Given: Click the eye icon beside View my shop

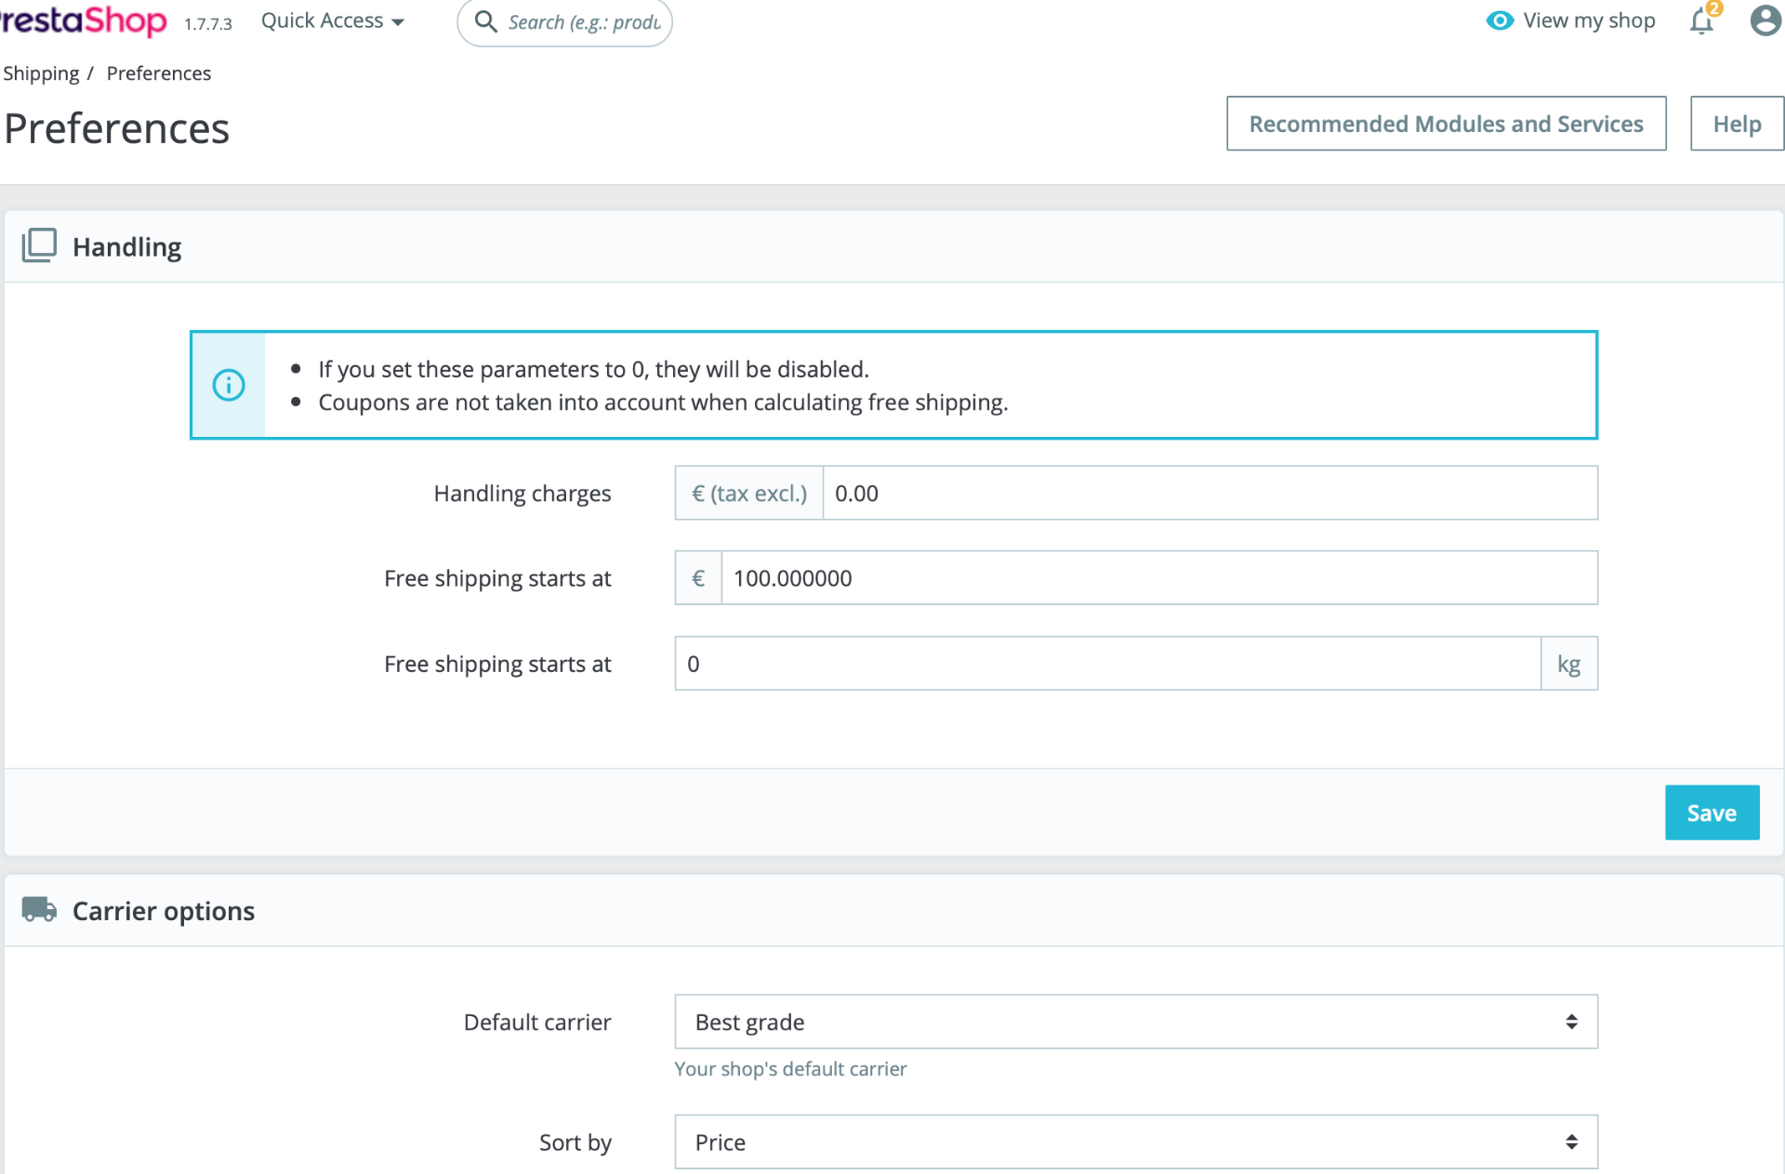Looking at the screenshot, I should coord(1499,20).
